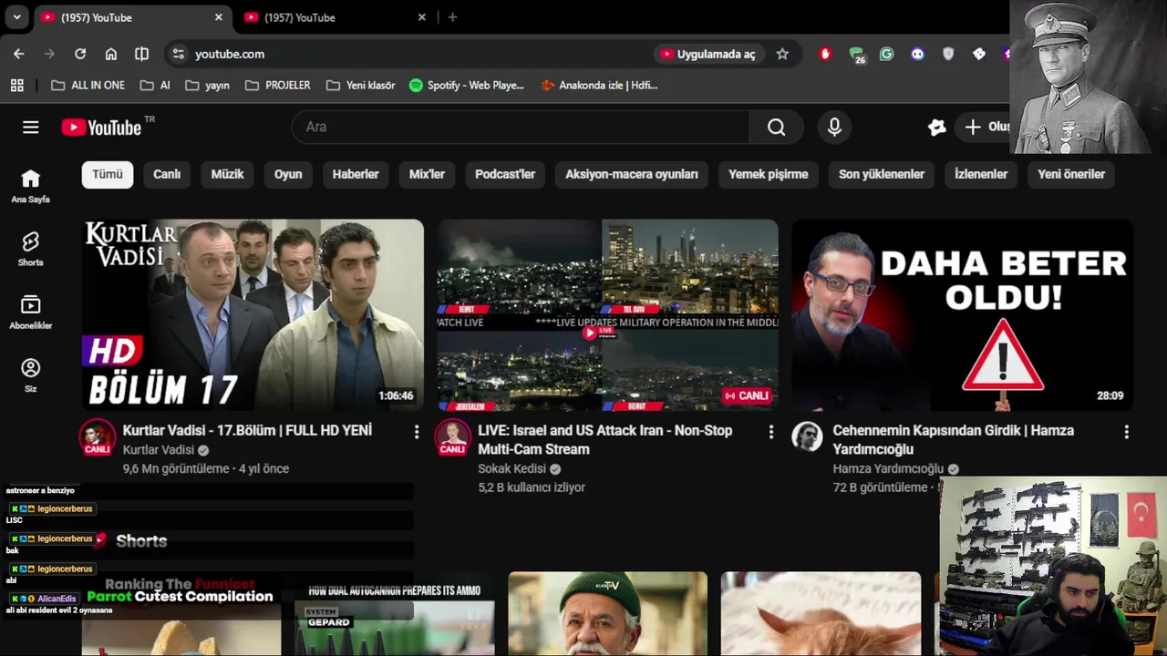Select the Haberler filter chip

356,174
